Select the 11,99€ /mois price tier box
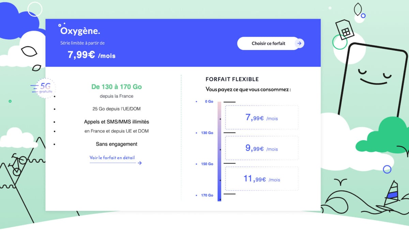The width and height of the screenshot is (409, 230). 261,179
